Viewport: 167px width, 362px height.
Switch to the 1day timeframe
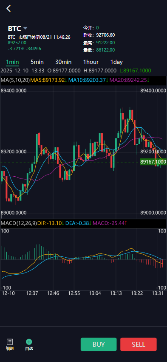click(x=116, y=62)
